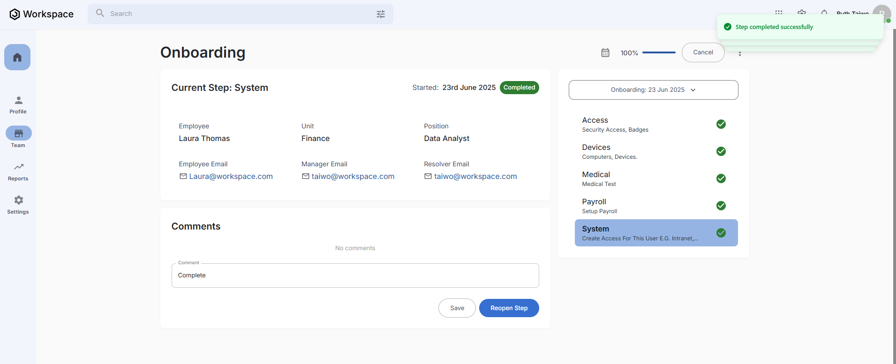The width and height of the screenshot is (896, 364).
Task: Click the 100% progress bar
Action: [x=659, y=53]
